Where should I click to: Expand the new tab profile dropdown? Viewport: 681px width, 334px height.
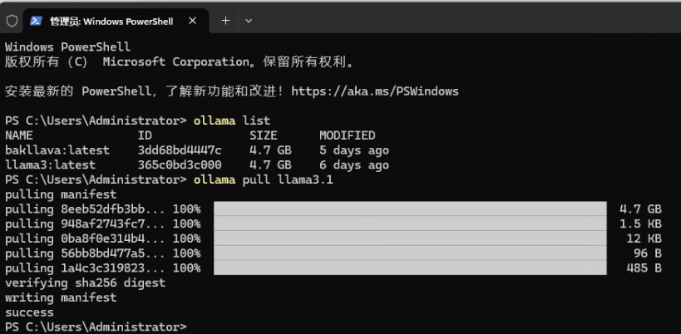[x=248, y=20]
